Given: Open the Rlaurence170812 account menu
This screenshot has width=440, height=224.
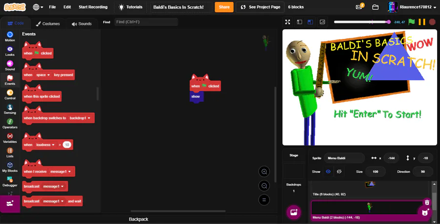Looking at the screenshot, I should (x=412, y=7).
